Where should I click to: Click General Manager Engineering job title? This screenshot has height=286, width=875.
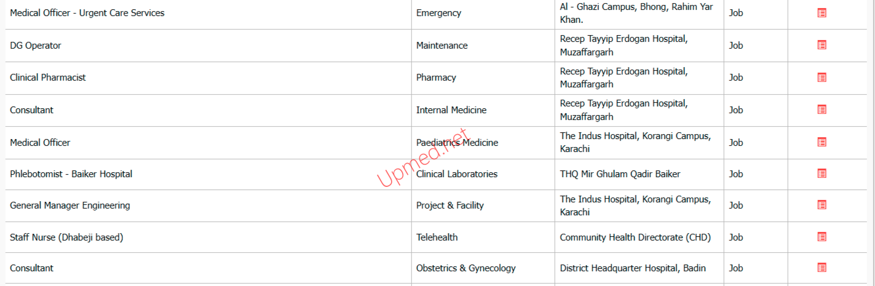pos(70,205)
